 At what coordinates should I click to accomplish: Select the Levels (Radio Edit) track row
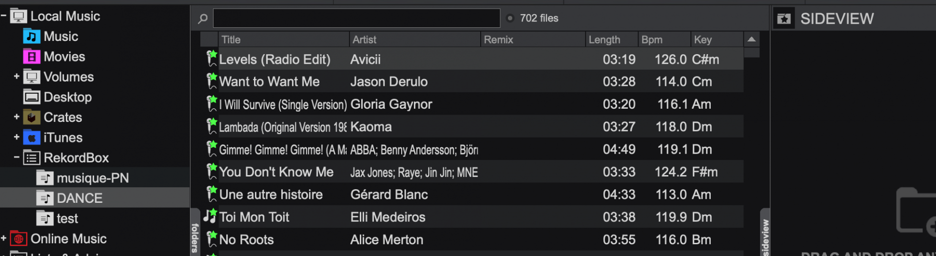coord(472,59)
